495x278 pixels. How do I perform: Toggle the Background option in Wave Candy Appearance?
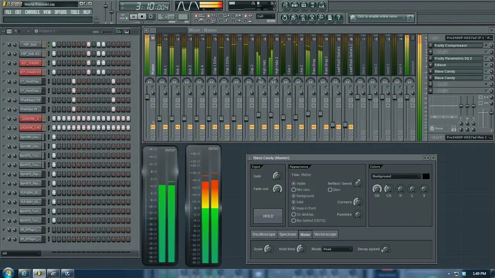pos(294,196)
